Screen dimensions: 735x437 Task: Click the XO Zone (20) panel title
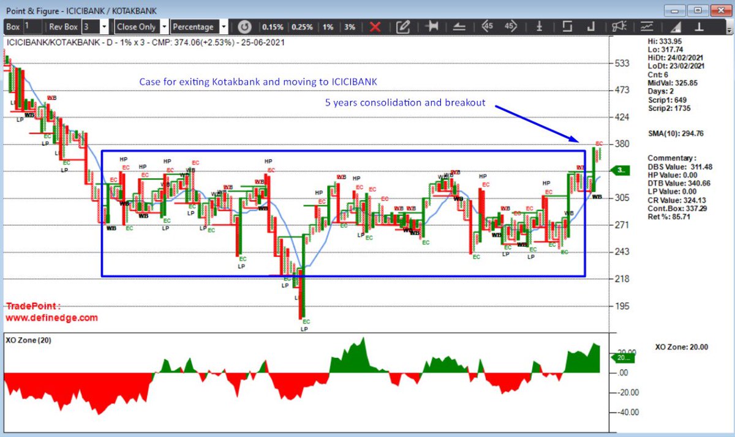[x=28, y=340]
